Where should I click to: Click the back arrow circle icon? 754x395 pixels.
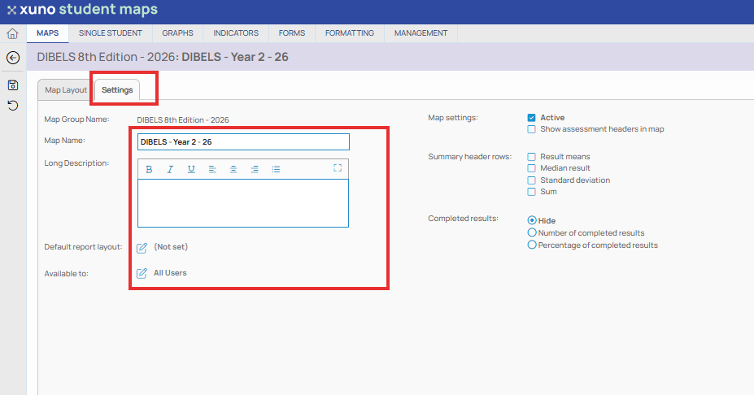coord(13,58)
